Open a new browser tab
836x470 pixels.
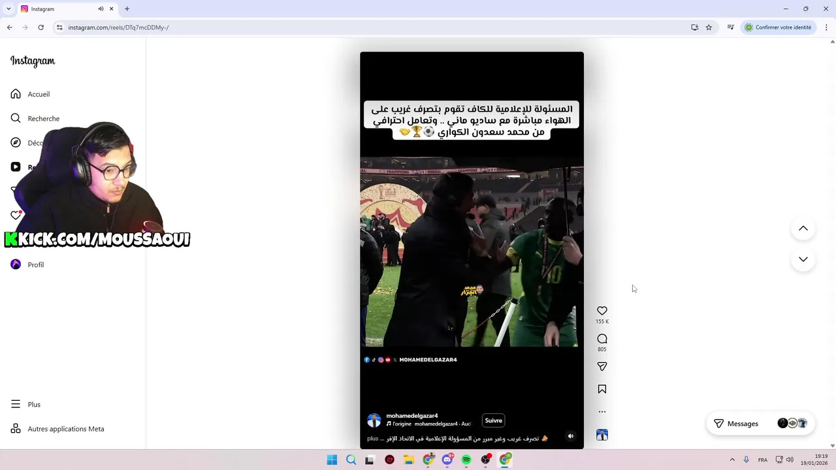pos(127,8)
